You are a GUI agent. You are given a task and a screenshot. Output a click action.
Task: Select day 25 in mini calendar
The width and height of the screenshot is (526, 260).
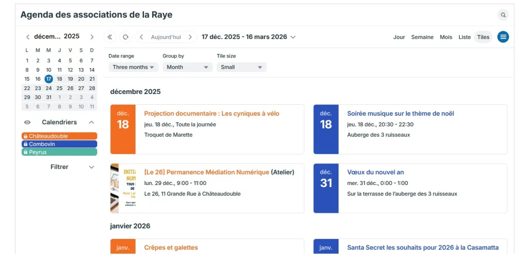pyautogui.click(x=59, y=88)
